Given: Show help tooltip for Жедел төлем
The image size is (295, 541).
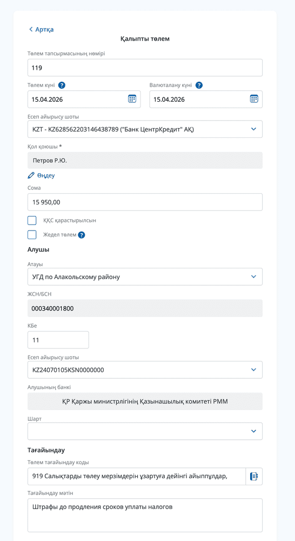Looking at the screenshot, I should [82, 235].
